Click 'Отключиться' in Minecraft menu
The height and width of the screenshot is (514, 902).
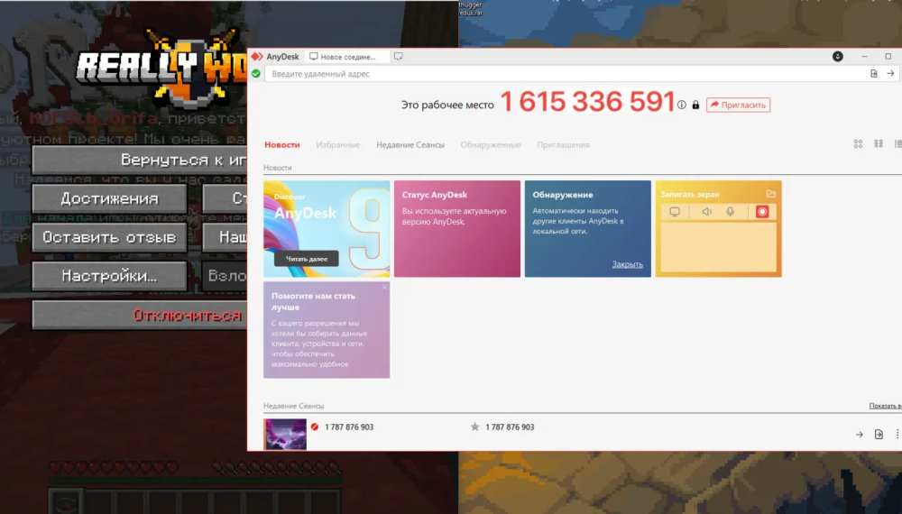[140, 315]
